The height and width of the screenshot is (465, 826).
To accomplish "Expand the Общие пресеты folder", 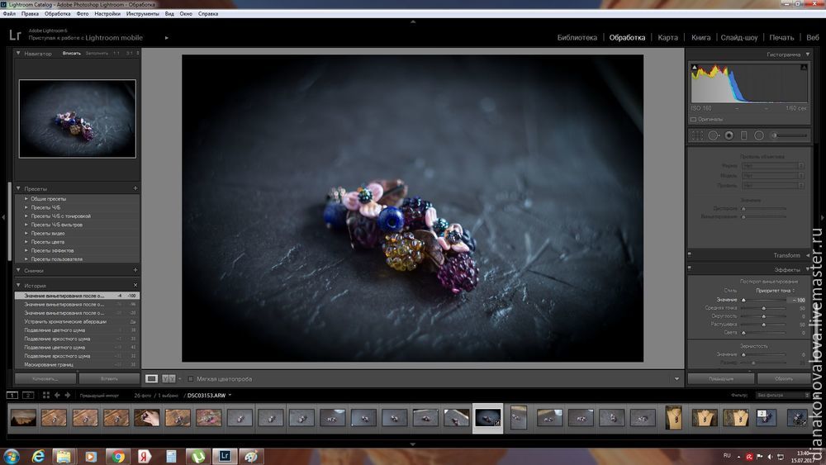I will 26,199.
